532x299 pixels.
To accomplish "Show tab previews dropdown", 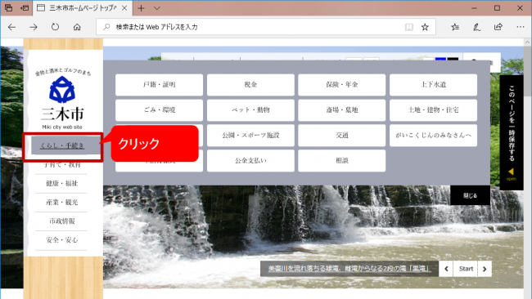I will tap(157, 8).
